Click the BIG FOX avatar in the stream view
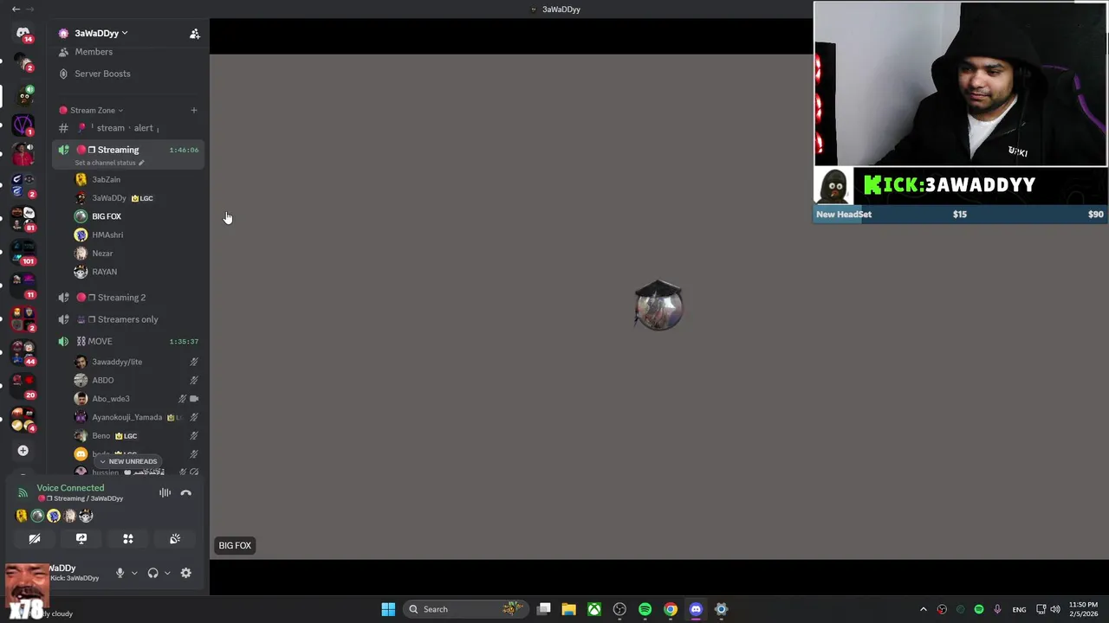1109x623 pixels. tap(658, 305)
